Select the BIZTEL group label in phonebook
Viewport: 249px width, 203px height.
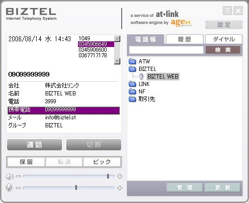[147, 69]
